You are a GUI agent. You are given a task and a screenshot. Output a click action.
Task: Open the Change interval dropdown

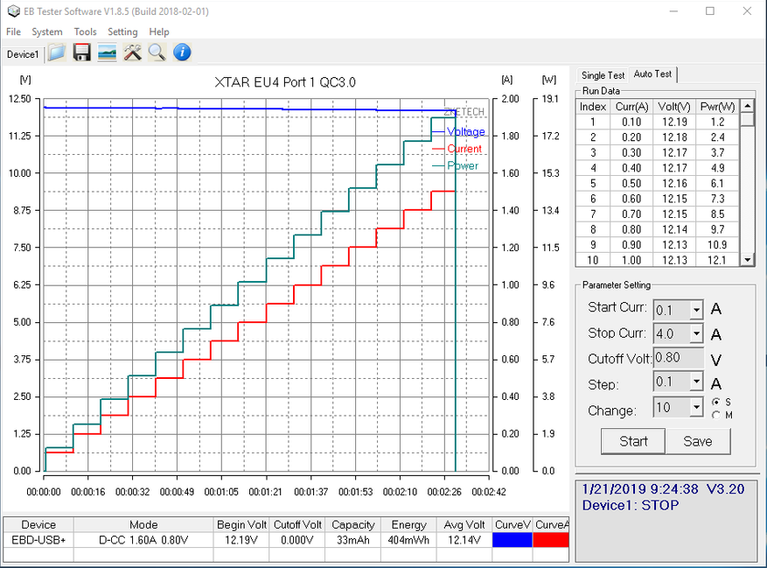(x=696, y=407)
